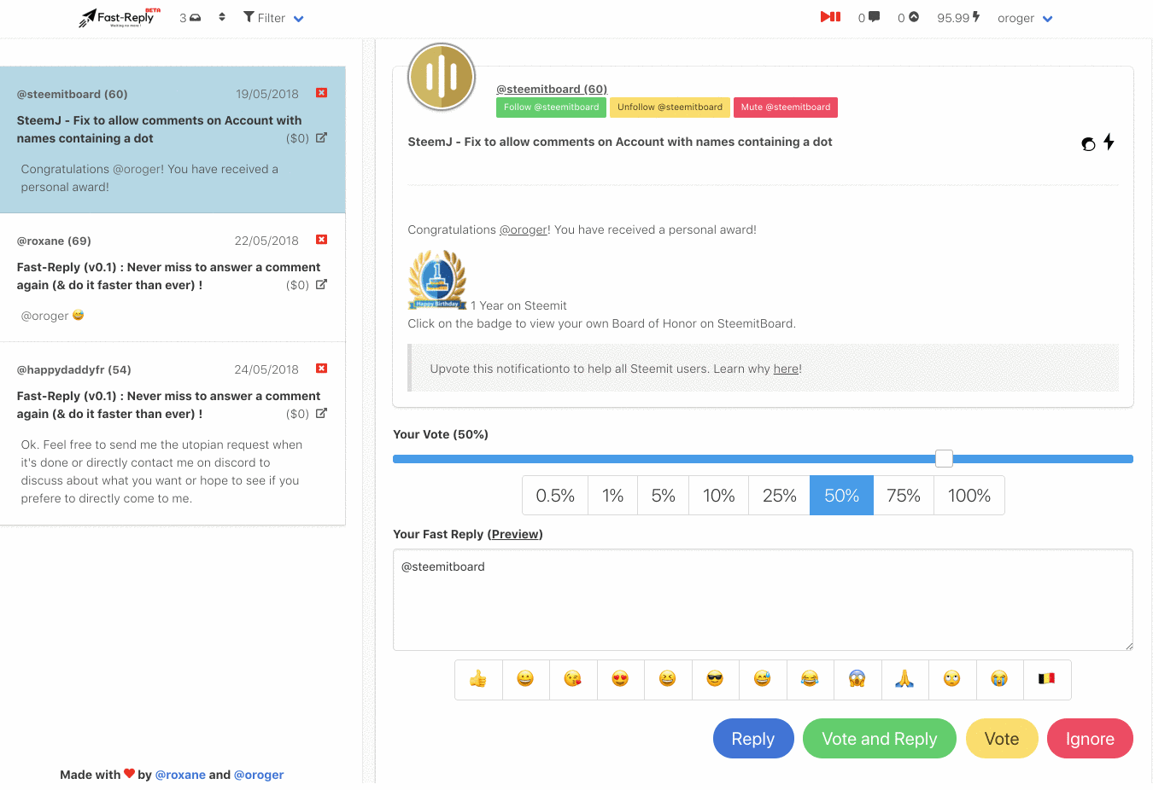Click the vote percentage slider handle
1153x790 pixels.
944,458
